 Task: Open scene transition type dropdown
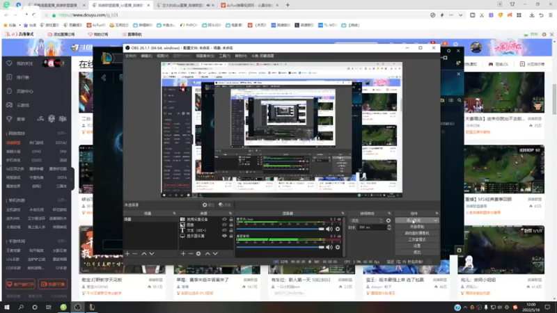coord(366,220)
